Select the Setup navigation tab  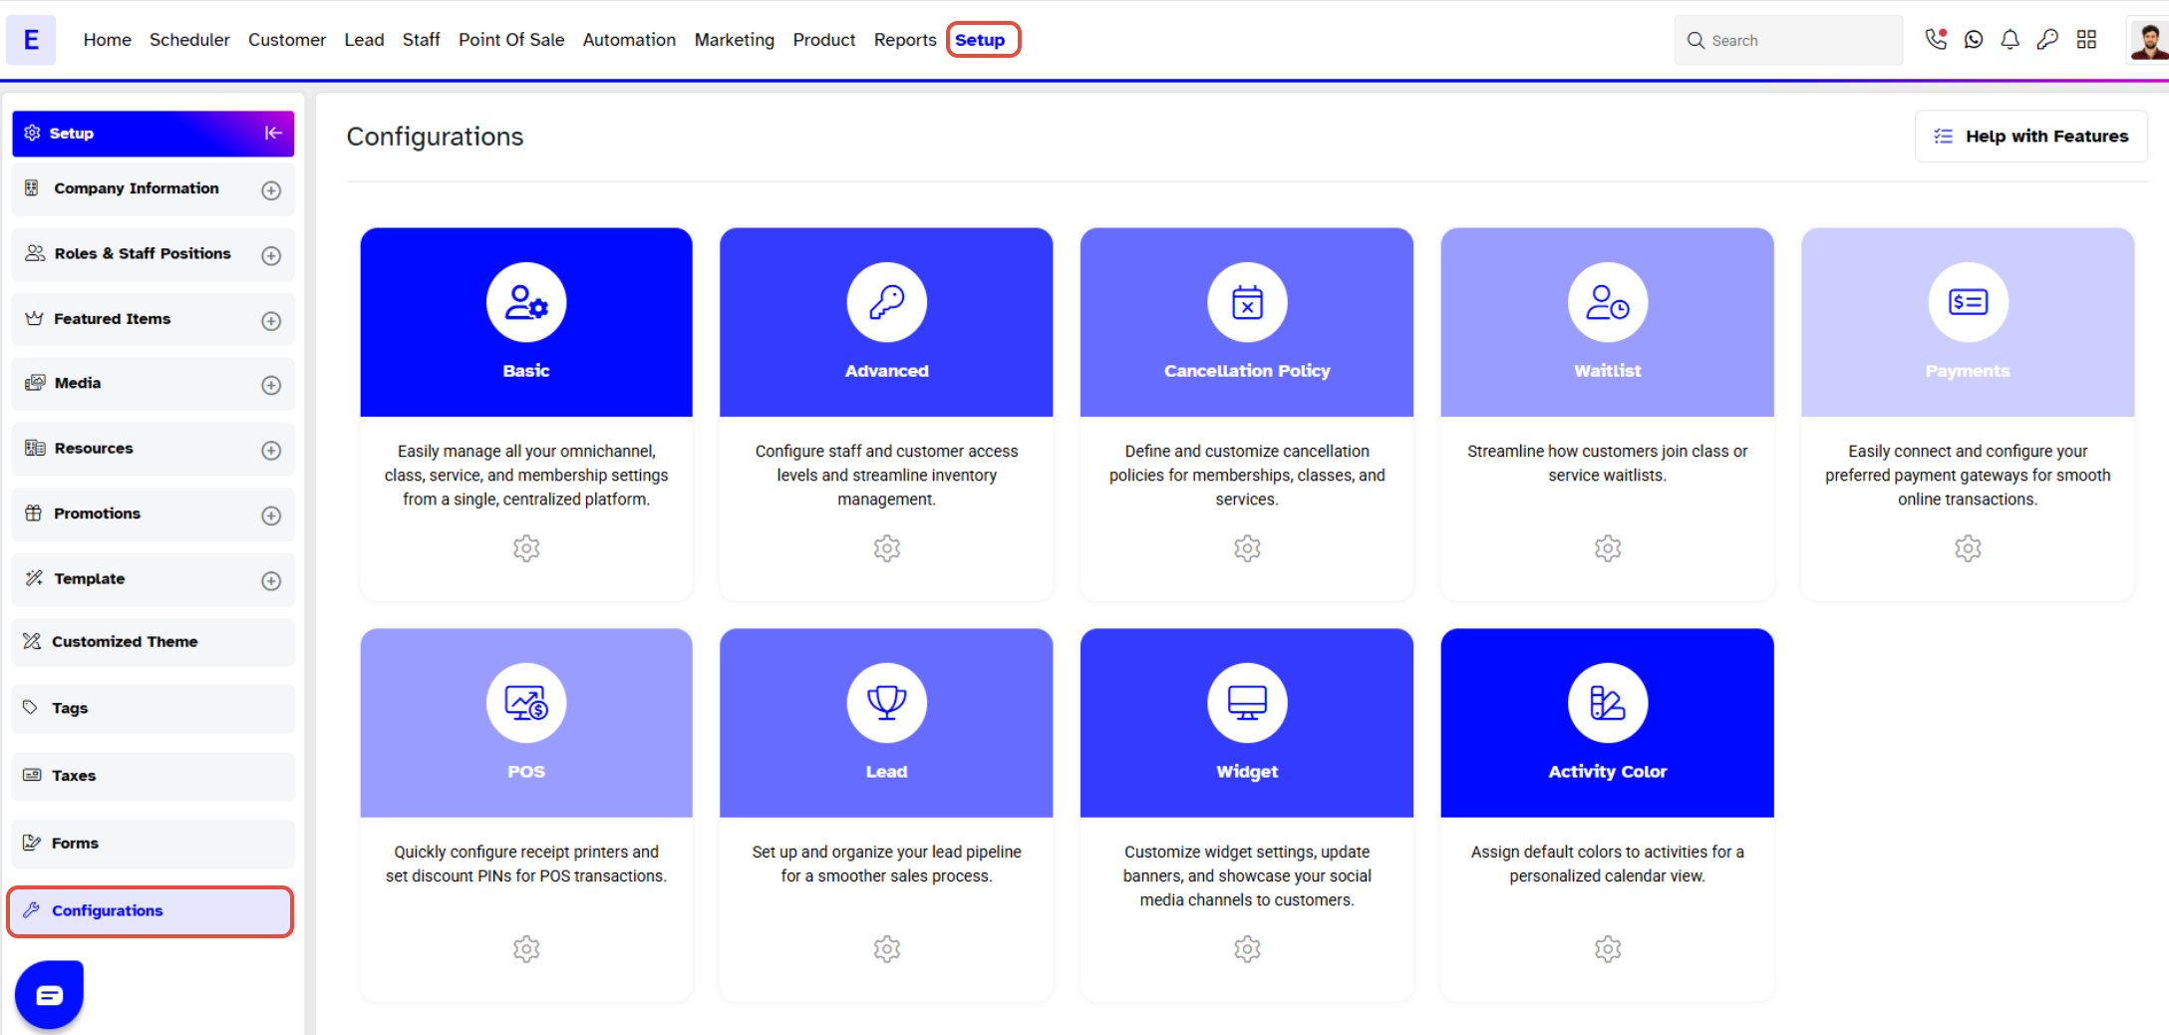tap(981, 40)
